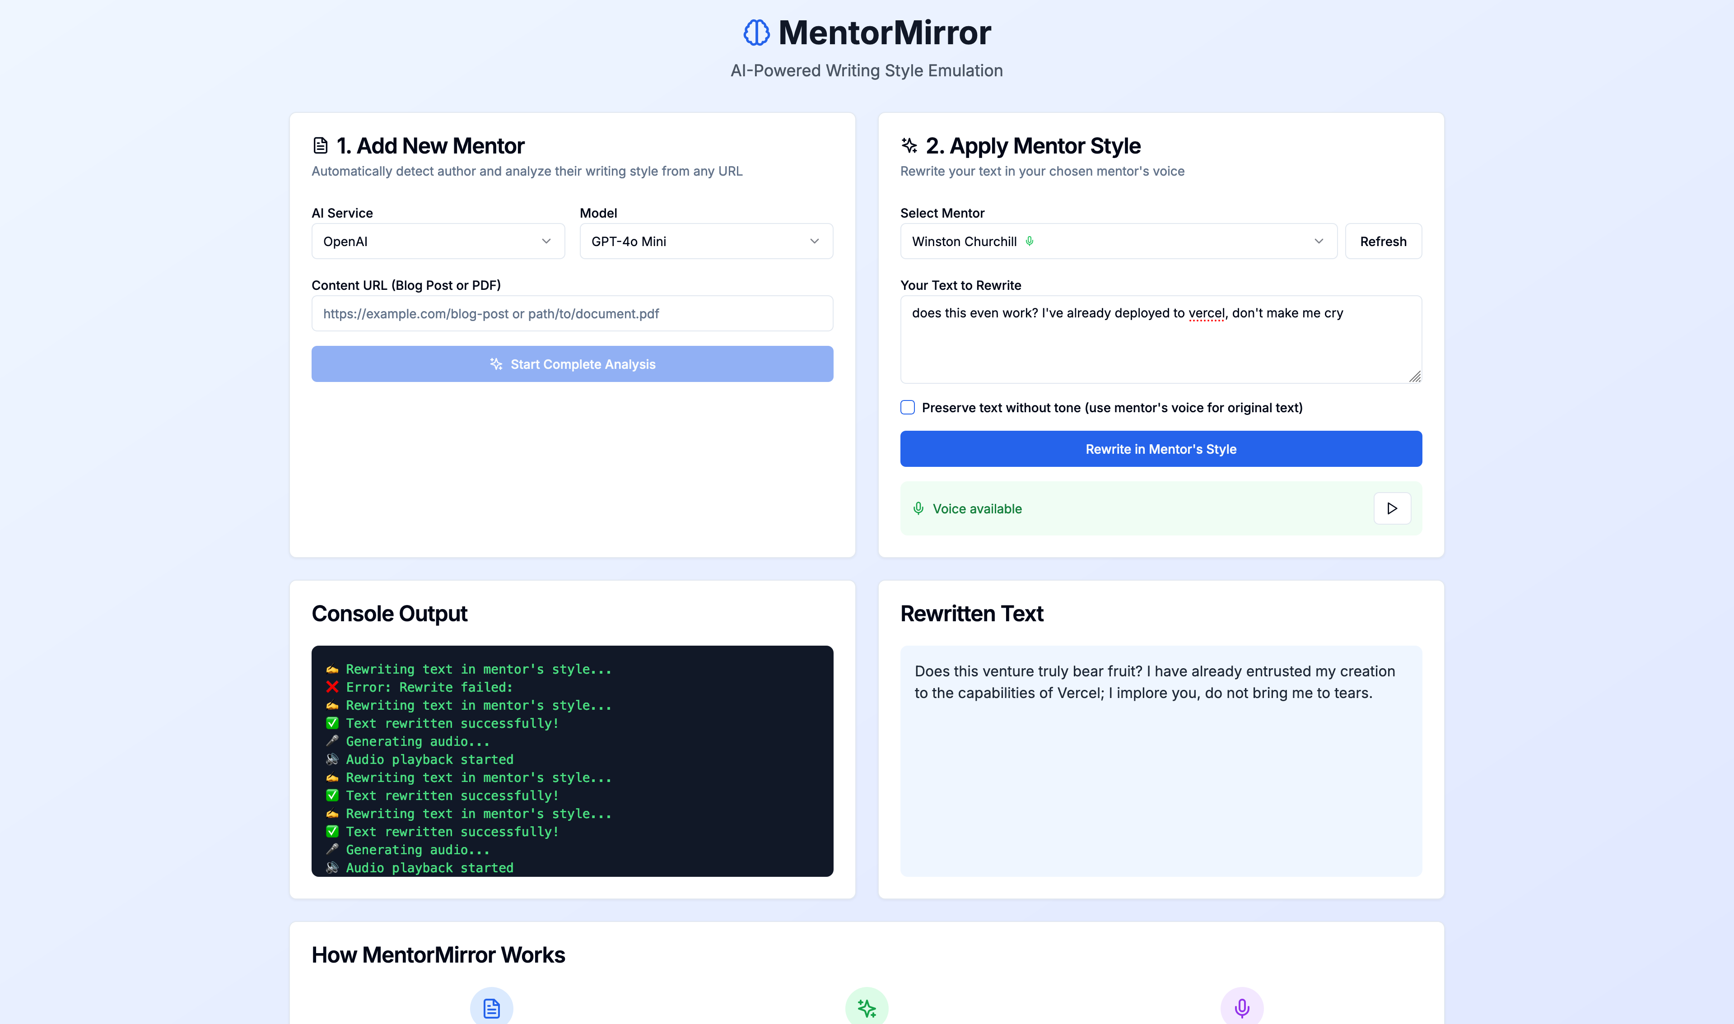
Task: Open the AI Service dropdown showing OpenAI
Action: pyautogui.click(x=438, y=242)
